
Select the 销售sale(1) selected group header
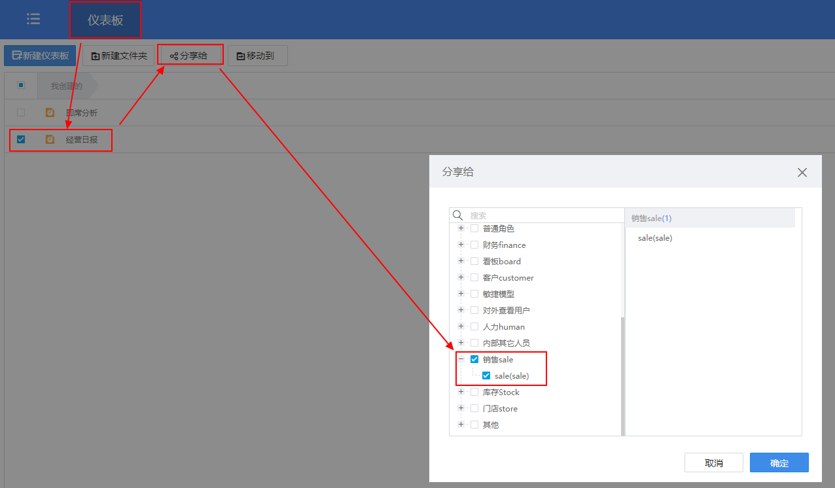pos(710,218)
